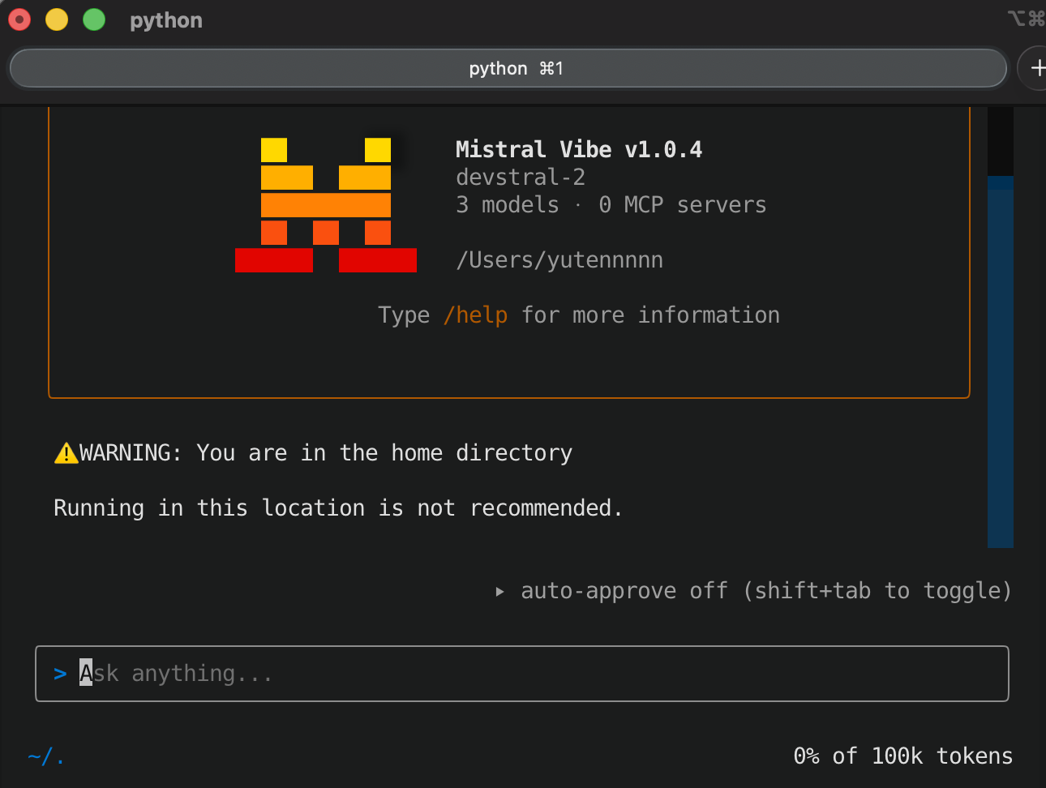
Task: Click the devstral-2 model name
Action: [520, 178]
